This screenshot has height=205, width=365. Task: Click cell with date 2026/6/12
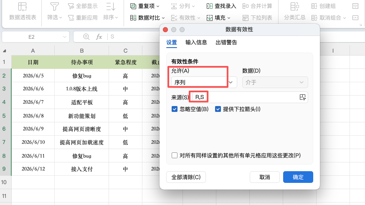pos(33,169)
